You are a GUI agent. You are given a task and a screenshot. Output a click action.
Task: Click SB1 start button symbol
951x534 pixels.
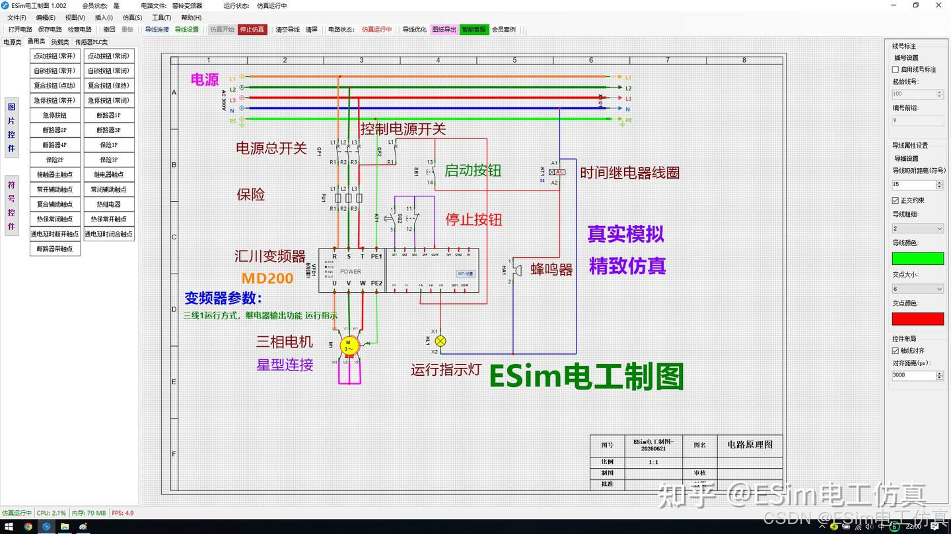[x=431, y=171]
